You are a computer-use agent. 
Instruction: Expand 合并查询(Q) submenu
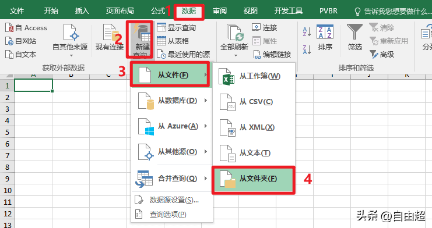pos(171,179)
